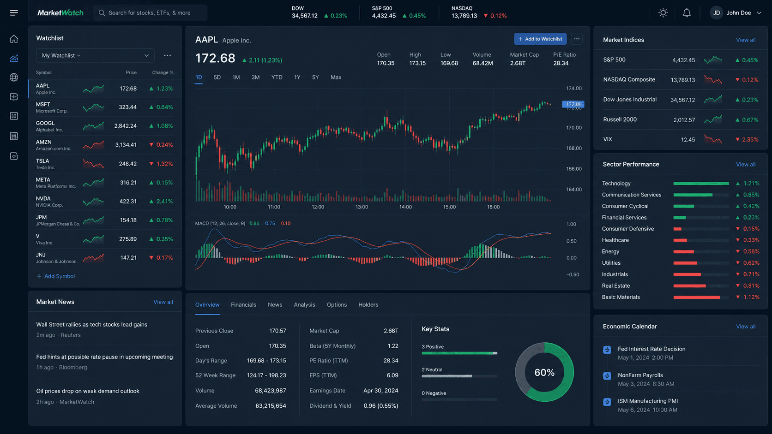Image resolution: width=772 pixels, height=434 pixels.
Task: Open the hamburger menu icon
Action: pyautogui.click(x=14, y=13)
